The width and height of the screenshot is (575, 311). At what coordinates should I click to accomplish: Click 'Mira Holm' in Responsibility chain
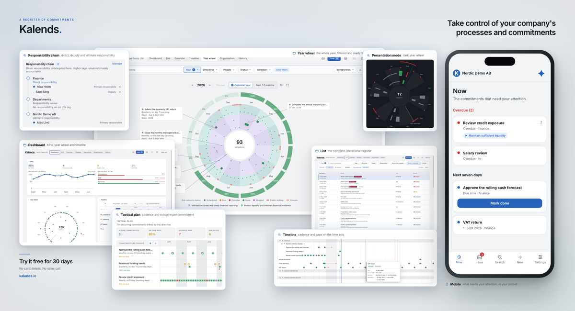tap(43, 87)
